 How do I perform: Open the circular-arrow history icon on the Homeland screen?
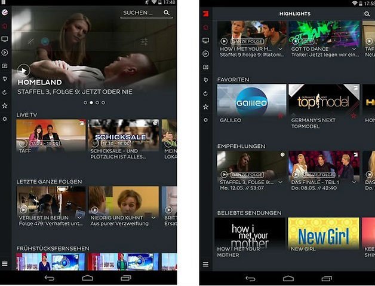5,93
